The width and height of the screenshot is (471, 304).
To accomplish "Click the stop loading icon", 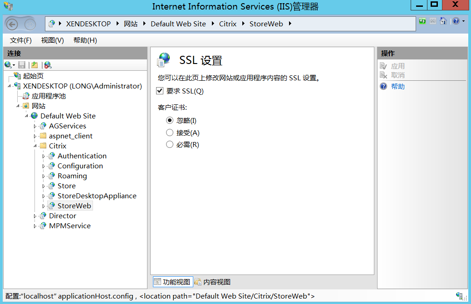I will click(433, 21).
